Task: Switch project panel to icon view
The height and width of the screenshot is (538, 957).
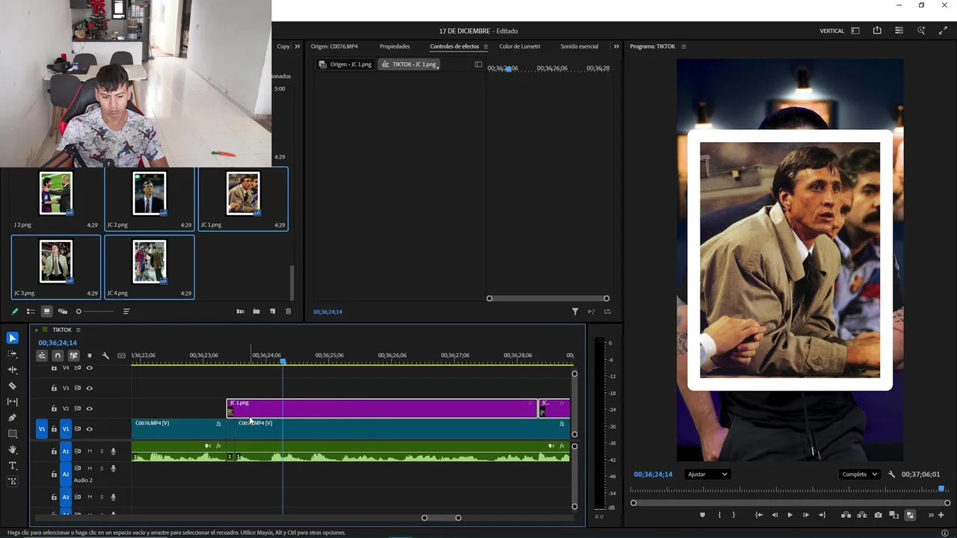Action: click(x=46, y=312)
